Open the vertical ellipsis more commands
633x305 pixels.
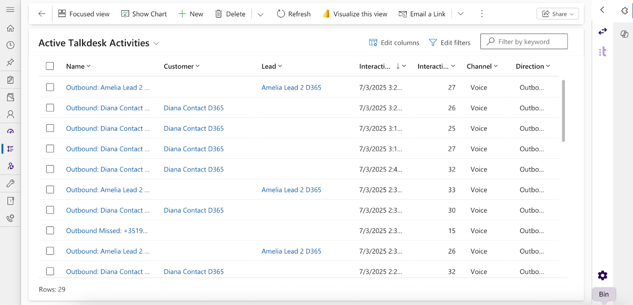pos(482,14)
